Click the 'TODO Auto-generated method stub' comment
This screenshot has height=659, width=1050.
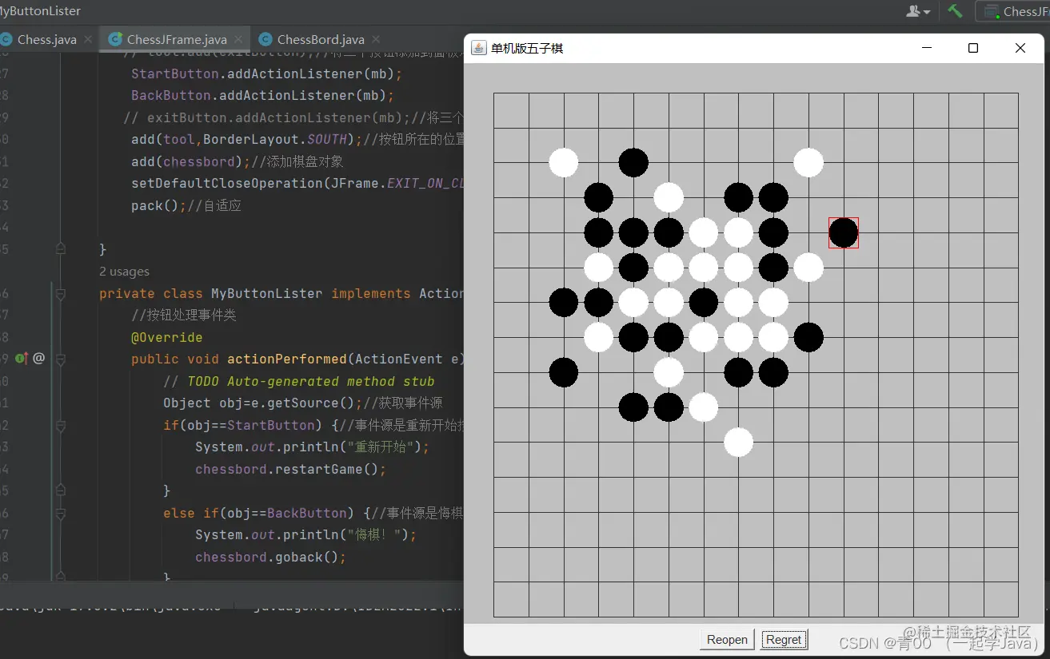(299, 381)
